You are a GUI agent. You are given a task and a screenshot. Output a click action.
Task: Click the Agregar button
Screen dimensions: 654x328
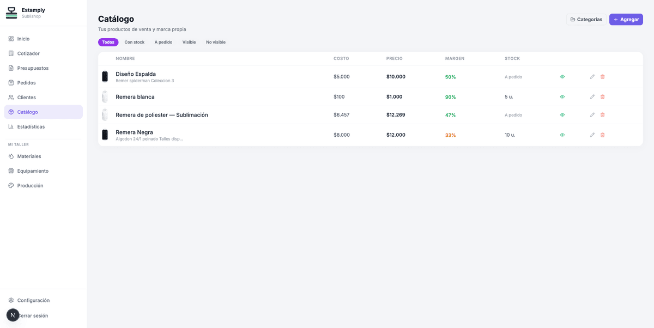[626, 20]
